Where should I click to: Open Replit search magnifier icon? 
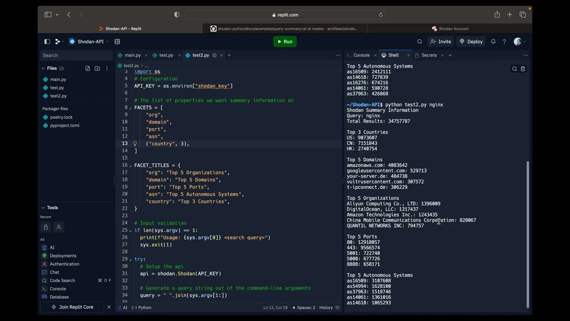click(x=419, y=41)
